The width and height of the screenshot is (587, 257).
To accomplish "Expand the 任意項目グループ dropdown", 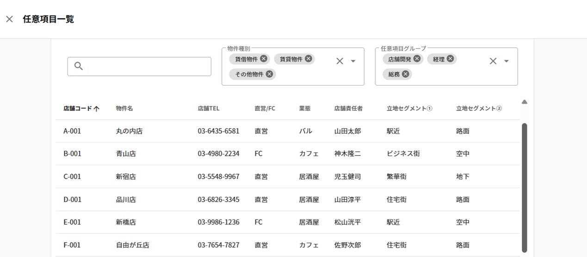I will click(x=506, y=61).
